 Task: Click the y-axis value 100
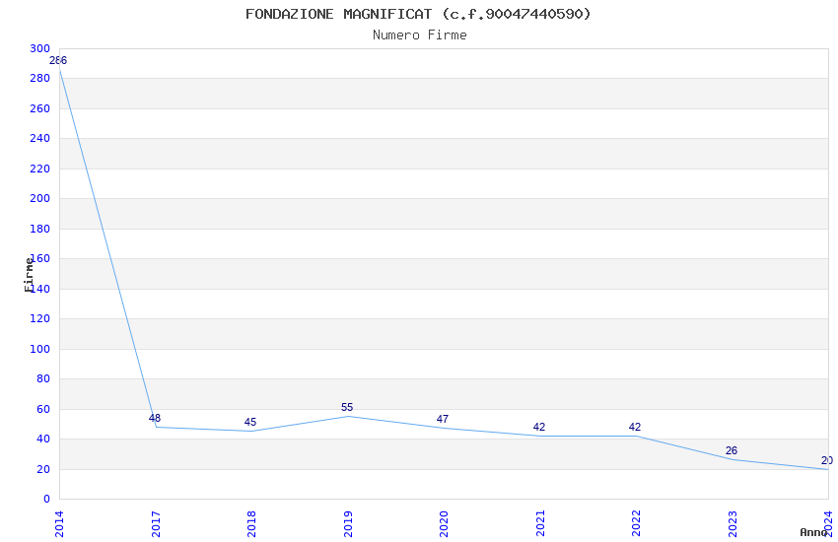coord(40,349)
